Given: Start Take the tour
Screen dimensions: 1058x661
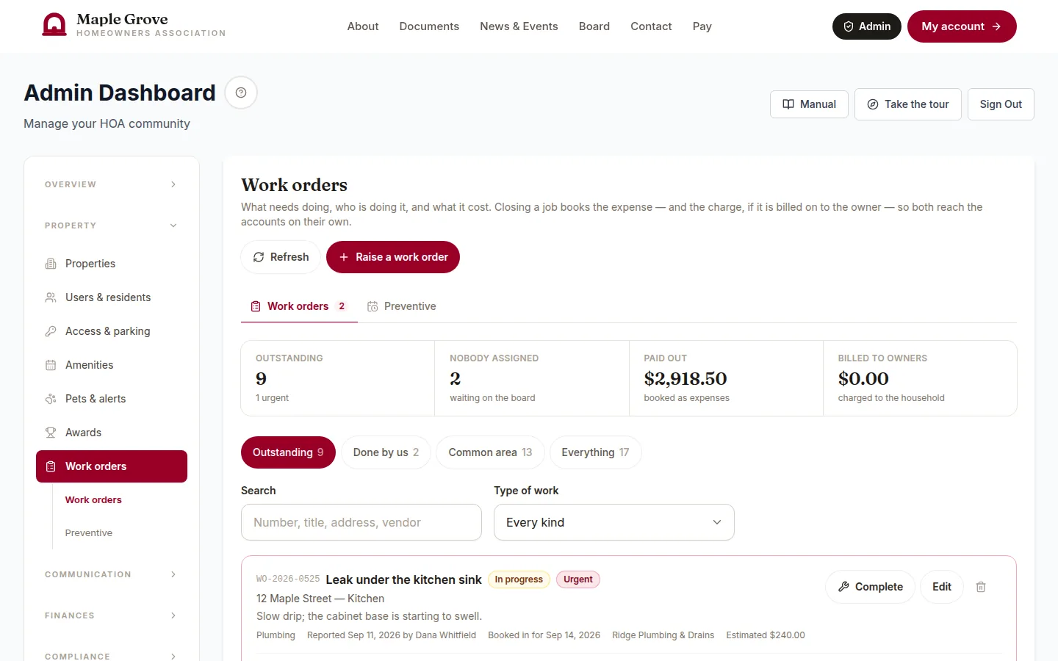Looking at the screenshot, I should (x=907, y=104).
